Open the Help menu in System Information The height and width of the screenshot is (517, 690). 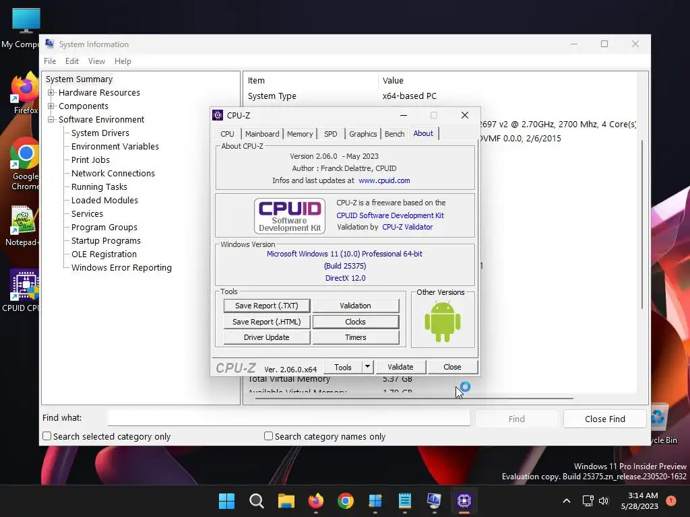[x=123, y=61]
